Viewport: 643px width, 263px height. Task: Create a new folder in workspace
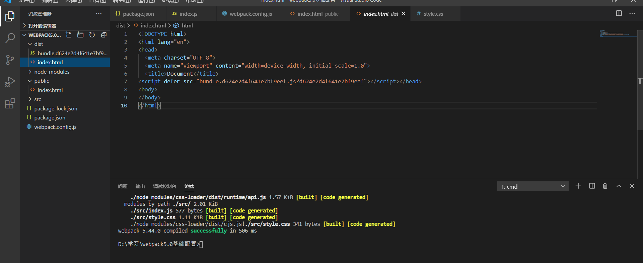[x=80, y=35]
